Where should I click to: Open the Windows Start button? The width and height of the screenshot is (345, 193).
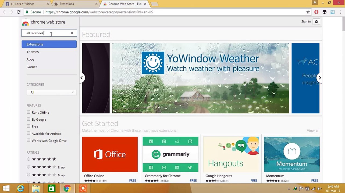[6, 188]
